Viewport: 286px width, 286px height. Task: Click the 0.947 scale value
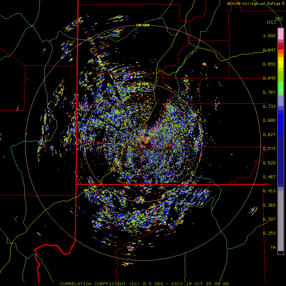click(269, 50)
